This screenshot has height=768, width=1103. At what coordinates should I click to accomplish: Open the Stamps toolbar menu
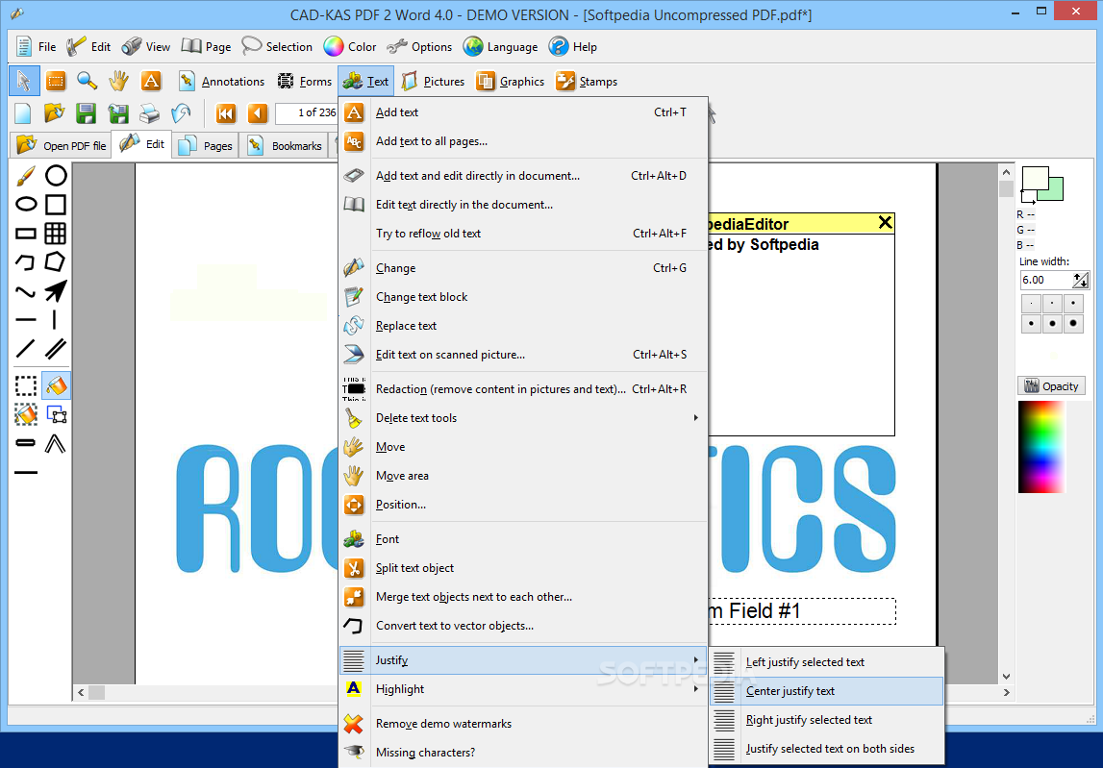(587, 82)
